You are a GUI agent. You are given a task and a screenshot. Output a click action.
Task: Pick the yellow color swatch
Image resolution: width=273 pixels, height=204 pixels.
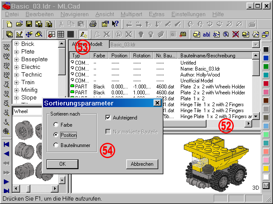[x=266, y=168]
